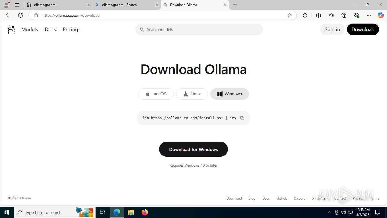Select the Windows platform option
Viewport: 387px width, 218px height.
[230, 94]
